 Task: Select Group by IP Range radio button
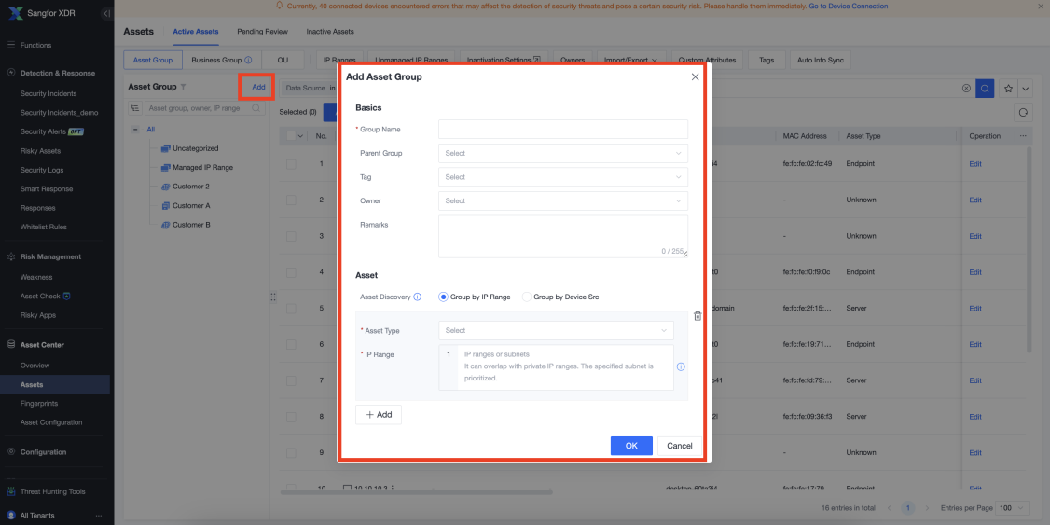(443, 297)
